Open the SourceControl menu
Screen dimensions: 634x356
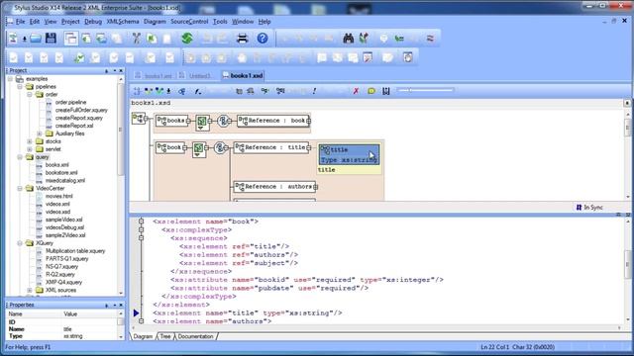click(189, 22)
